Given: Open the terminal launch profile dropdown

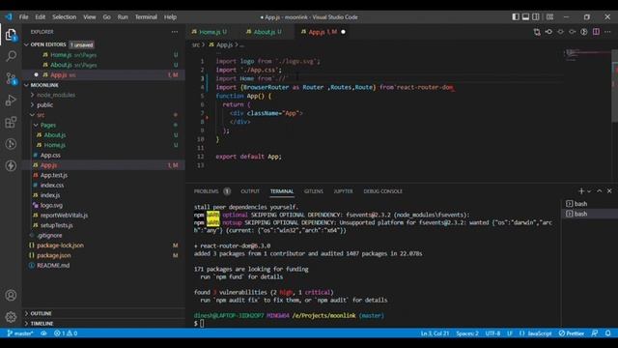Looking at the screenshot, I should 589,191.
